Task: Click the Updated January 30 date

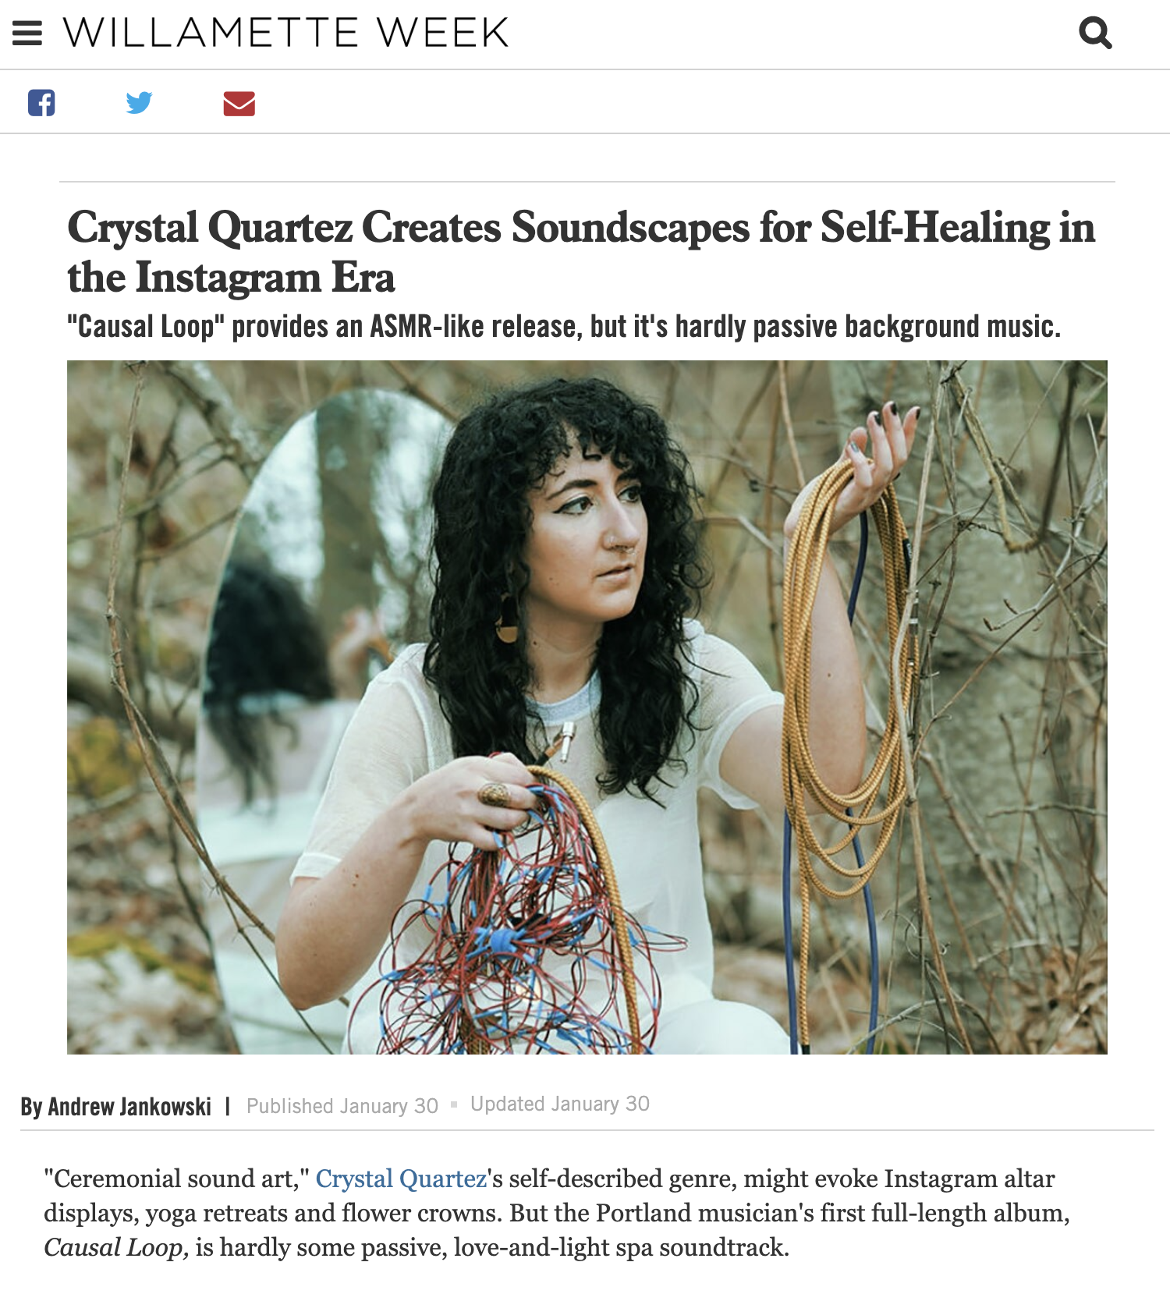Action: click(560, 1104)
